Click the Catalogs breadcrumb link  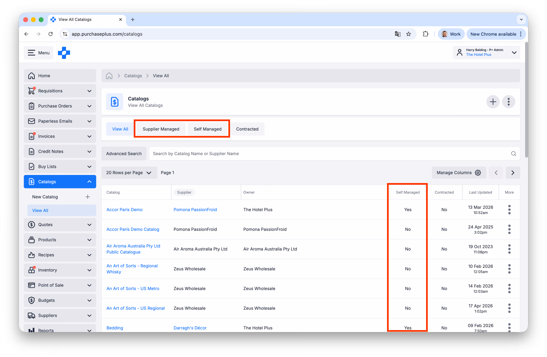(x=133, y=76)
